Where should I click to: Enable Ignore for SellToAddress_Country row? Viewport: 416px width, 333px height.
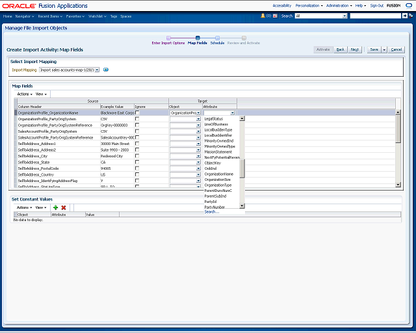[137, 174]
